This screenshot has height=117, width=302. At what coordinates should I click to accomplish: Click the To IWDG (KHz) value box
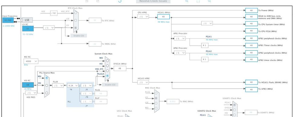pyautogui.click(x=95, y=44)
